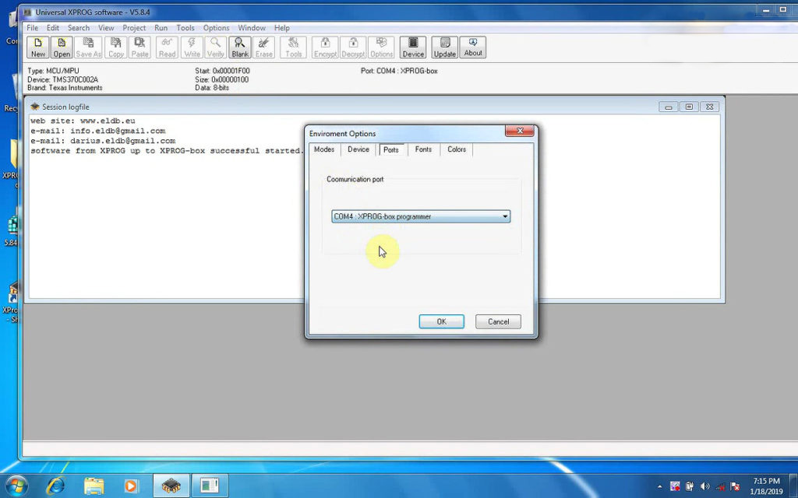Open a file with the Open toolbar icon

(x=62, y=47)
